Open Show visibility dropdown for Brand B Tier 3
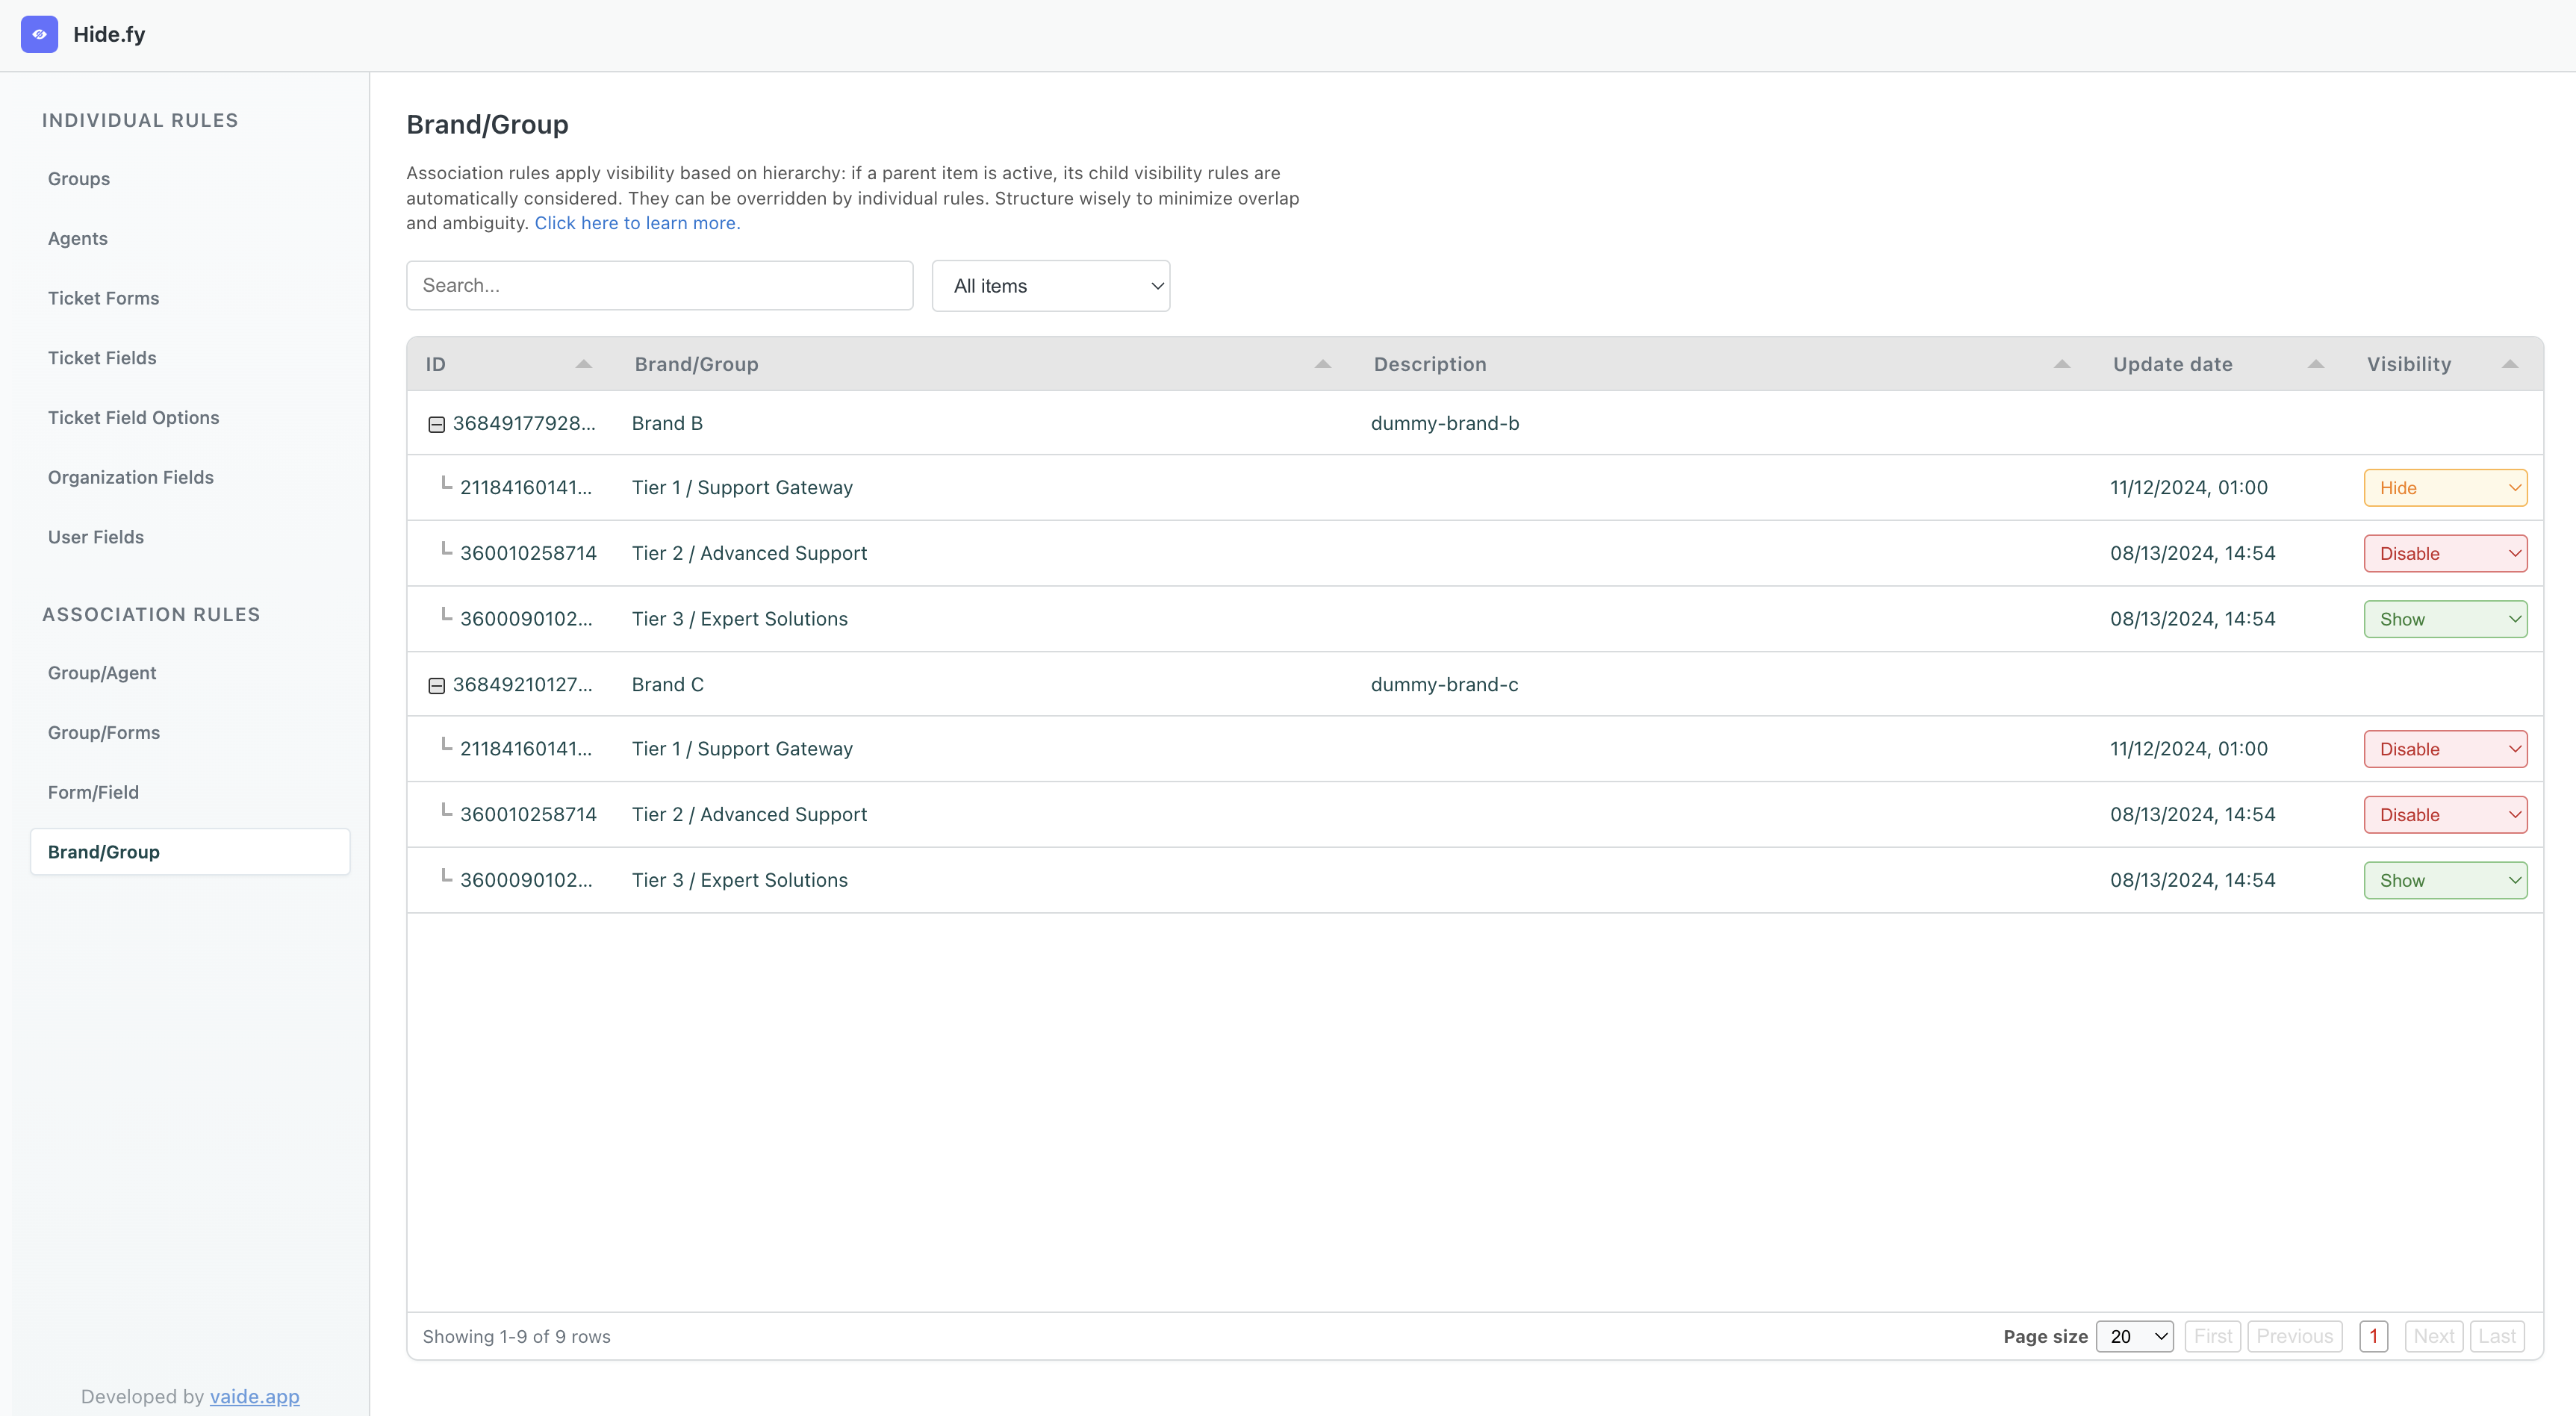 (x=2444, y=619)
